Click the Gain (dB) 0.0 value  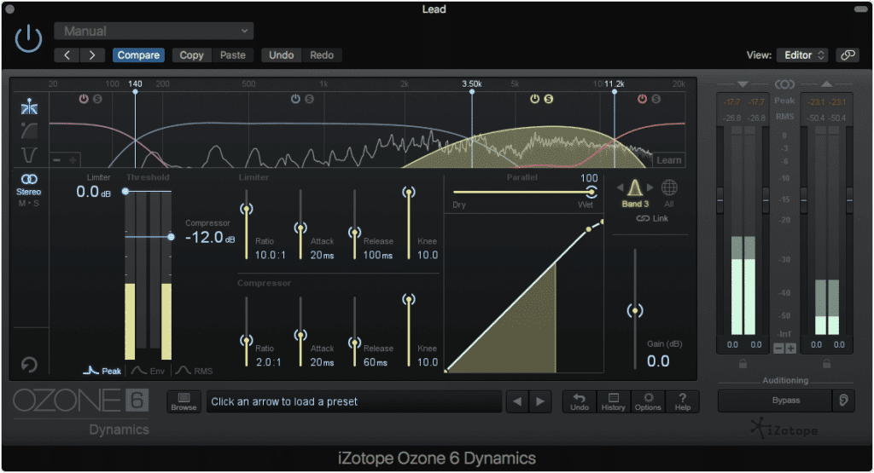coord(658,361)
